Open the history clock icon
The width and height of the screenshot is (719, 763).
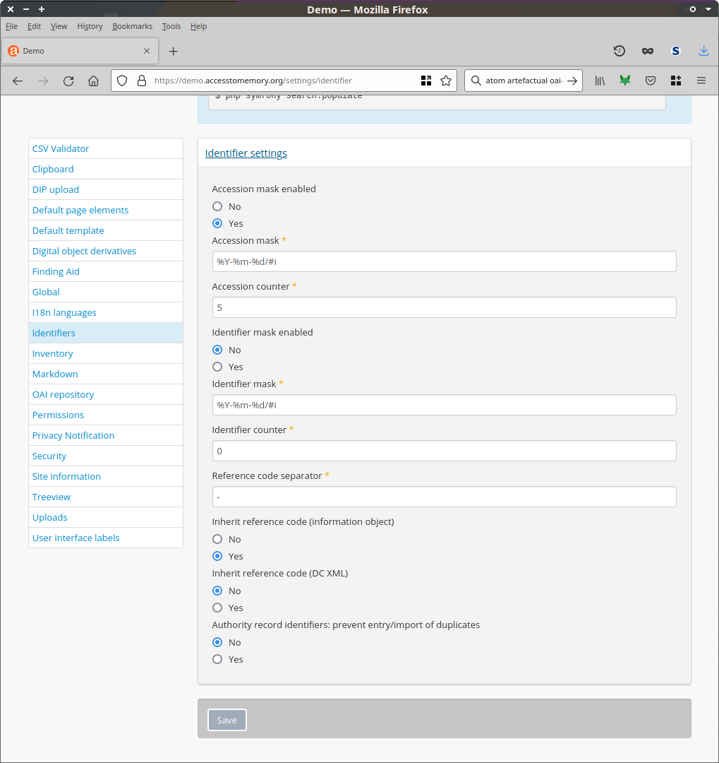pos(619,51)
